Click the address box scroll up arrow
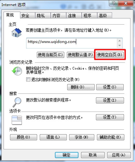Image resolution: width=135 pixels, height=162 pixels. (x=119, y=41)
